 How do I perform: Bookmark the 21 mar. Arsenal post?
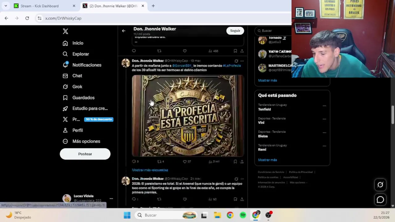pos(235,199)
